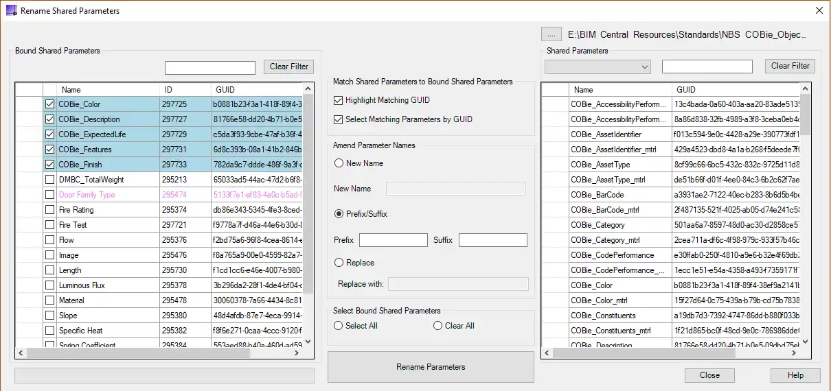This screenshot has width=831, height=391.
Task: Click the GUID column header in Shared Parameters
Action: [x=735, y=90]
